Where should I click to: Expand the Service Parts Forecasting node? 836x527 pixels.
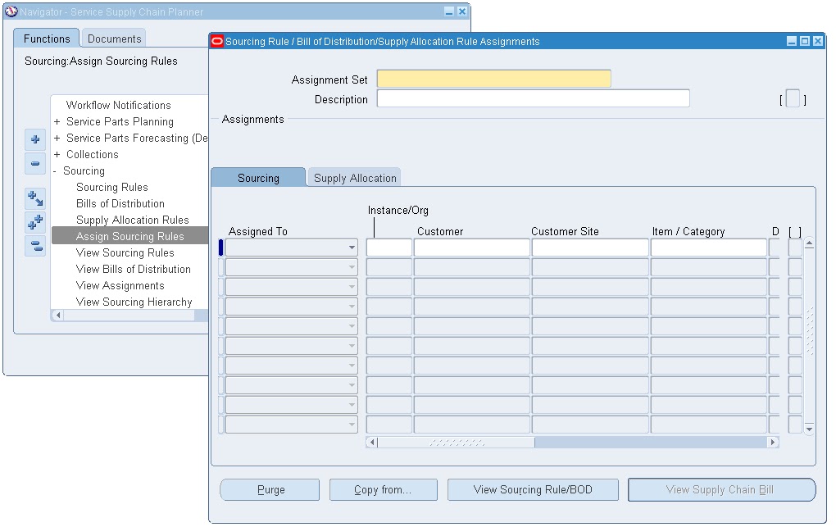[57, 139]
